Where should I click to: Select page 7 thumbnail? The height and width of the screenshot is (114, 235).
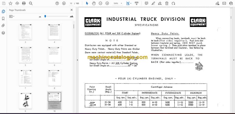25,78
